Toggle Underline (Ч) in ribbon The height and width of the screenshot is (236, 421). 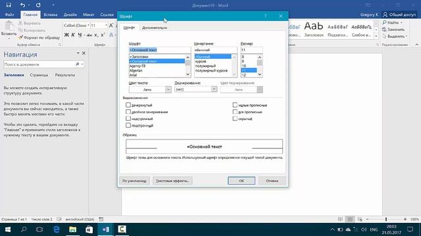point(80,35)
